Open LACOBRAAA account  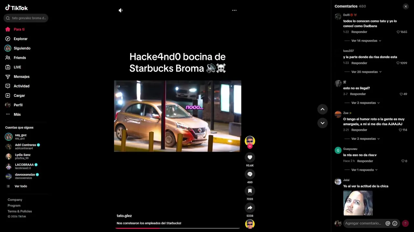(21, 166)
